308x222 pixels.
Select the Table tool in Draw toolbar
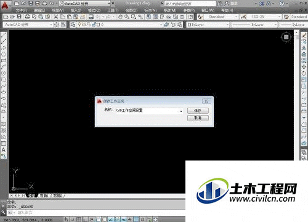point(4,143)
